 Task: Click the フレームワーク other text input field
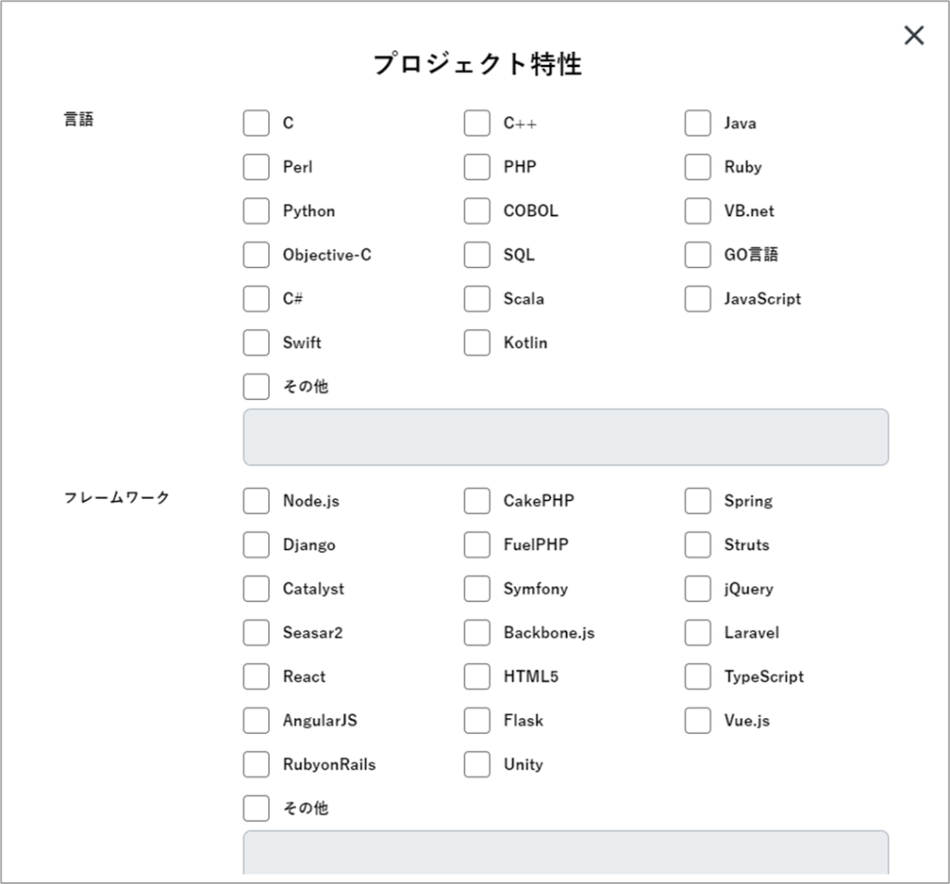[566, 852]
